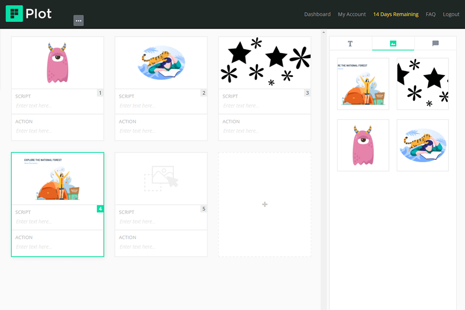Image resolution: width=465 pixels, height=310 pixels.
Task: Click the action text field of scene 3
Action: pos(265,131)
